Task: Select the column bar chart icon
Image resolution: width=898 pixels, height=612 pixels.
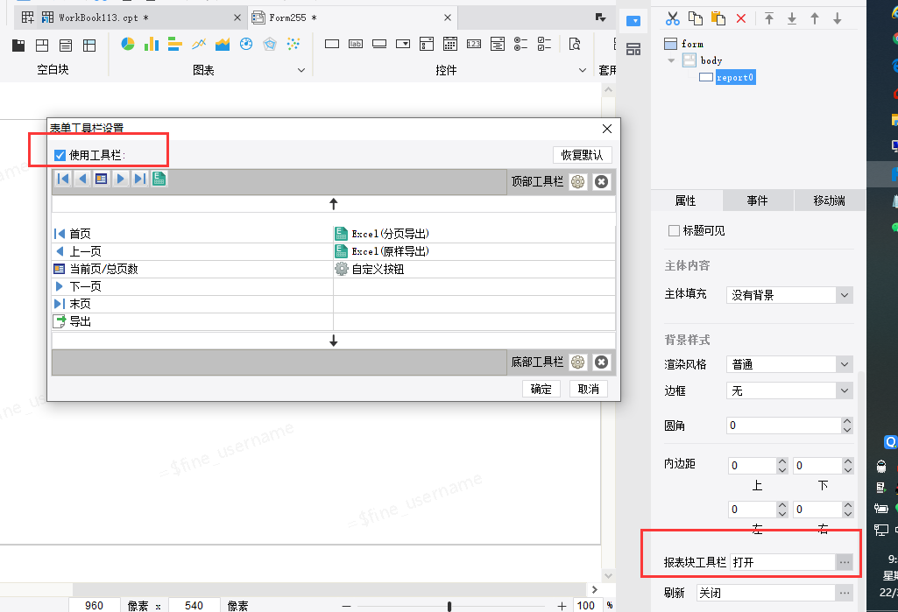Action: 152,44
